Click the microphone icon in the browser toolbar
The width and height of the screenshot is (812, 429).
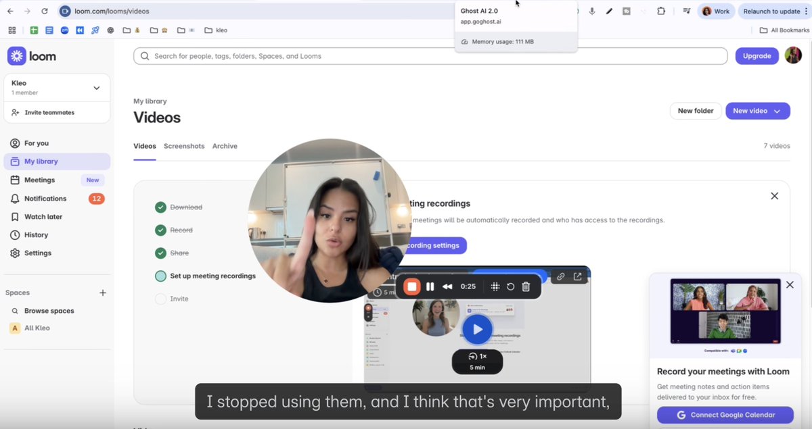point(592,11)
